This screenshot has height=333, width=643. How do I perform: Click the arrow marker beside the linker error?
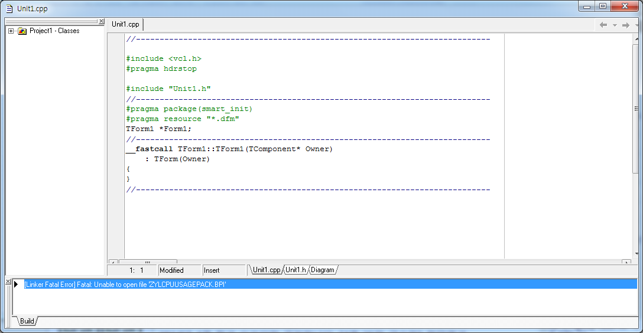[16, 285]
